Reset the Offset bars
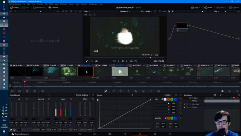241x136 pixels. (x=93, y=99)
